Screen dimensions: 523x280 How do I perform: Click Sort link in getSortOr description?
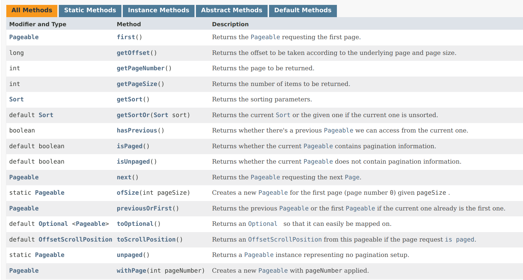click(x=283, y=115)
